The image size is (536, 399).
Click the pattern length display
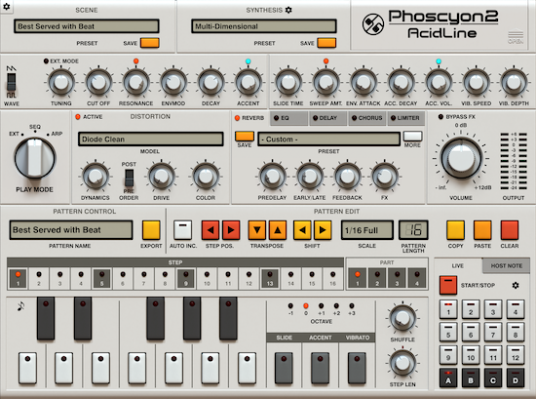(x=413, y=230)
